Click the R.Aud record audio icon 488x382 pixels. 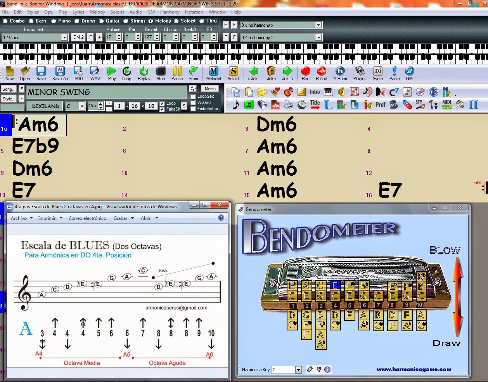coord(321,73)
